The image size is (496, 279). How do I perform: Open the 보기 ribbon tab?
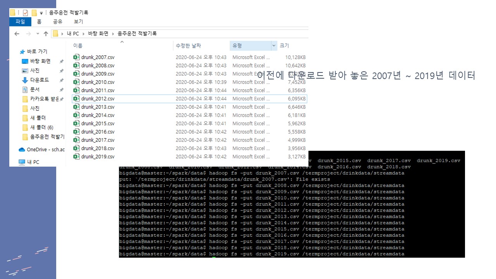click(x=78, y=22)
